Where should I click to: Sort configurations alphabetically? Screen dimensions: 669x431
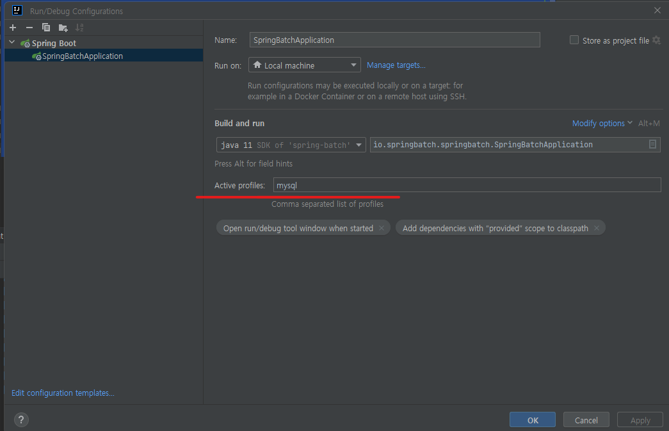click(x=79, y=28)
